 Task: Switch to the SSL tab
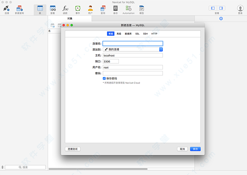(x=137, y=34)
